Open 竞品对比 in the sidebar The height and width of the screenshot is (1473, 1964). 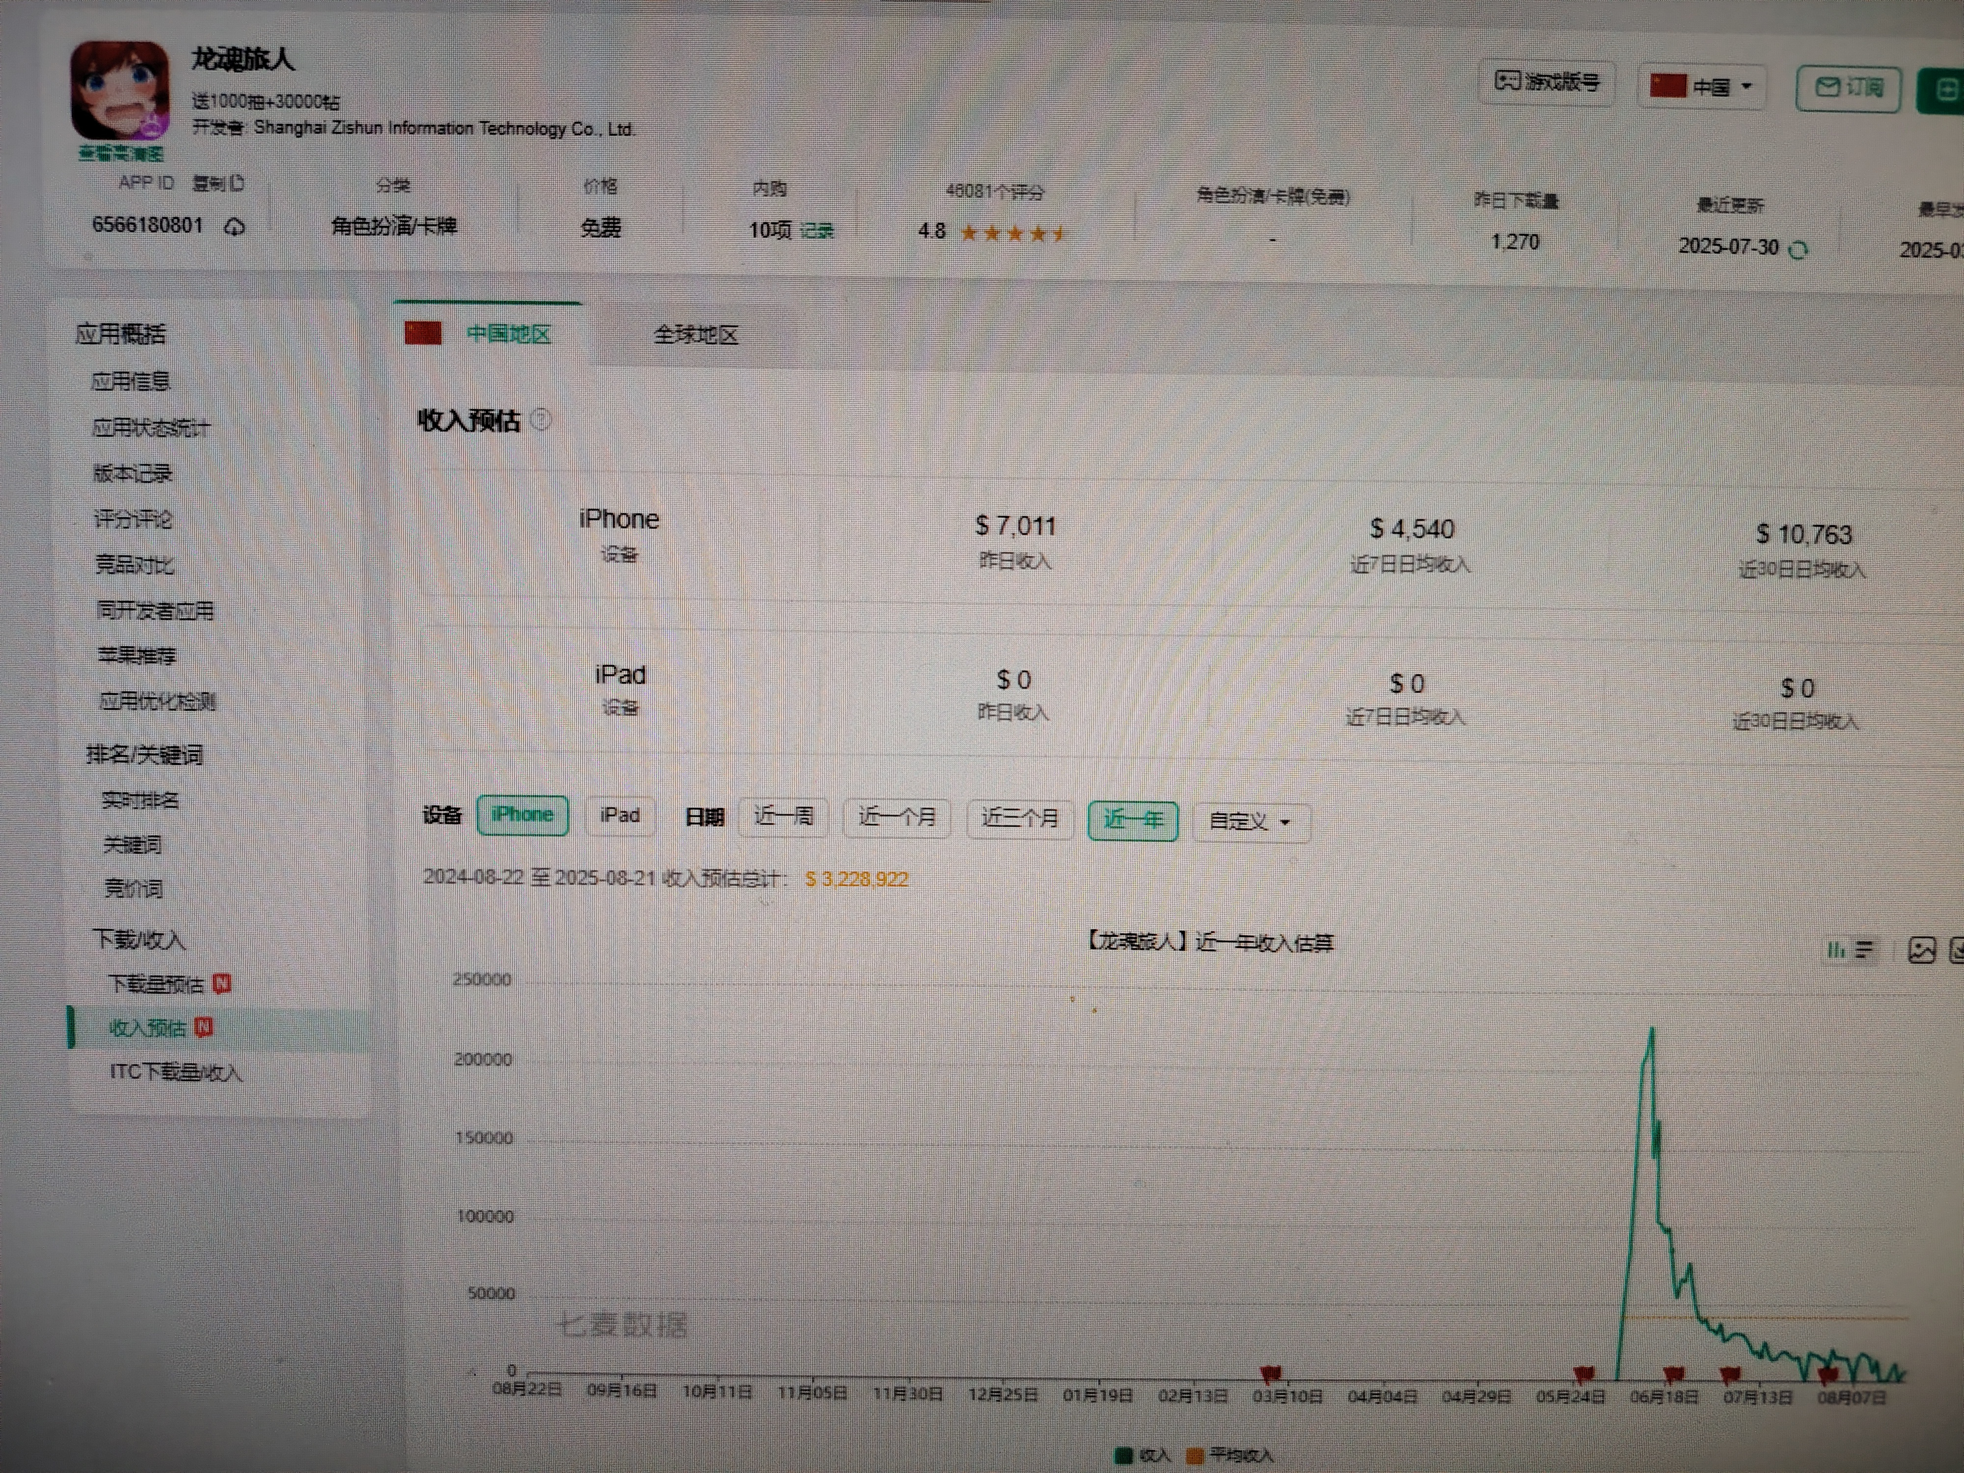click(x=135, y=565)
